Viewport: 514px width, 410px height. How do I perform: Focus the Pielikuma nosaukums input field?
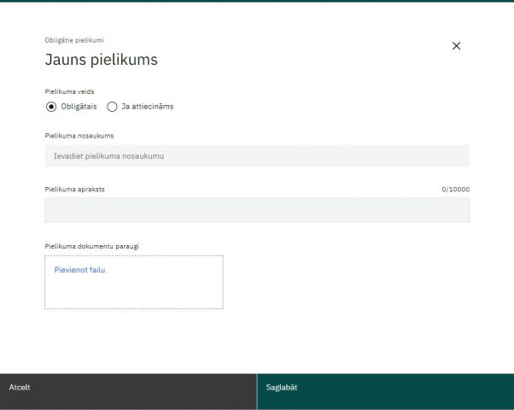click(x=256, y=156)
